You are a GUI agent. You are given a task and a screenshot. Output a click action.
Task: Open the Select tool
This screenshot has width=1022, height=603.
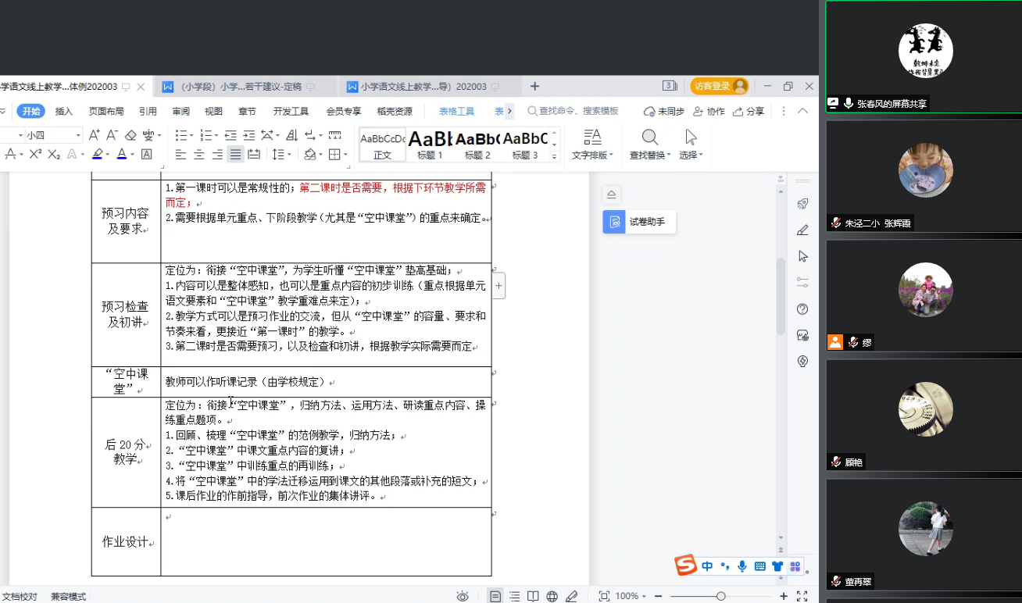pos(691,145)
